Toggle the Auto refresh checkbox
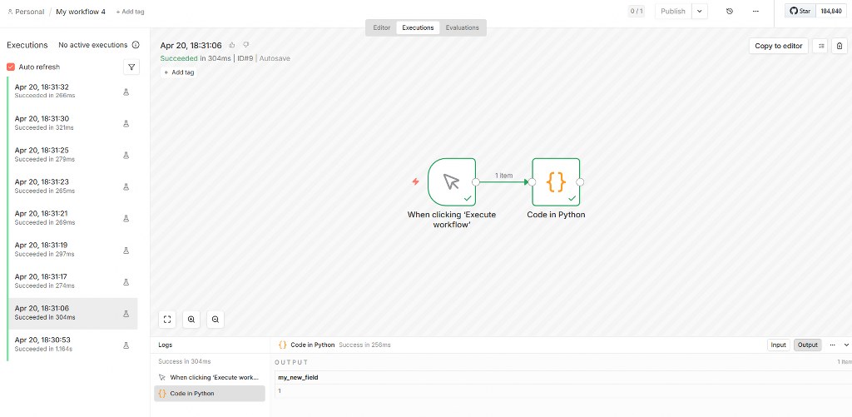The image size is (852, 417). click(x=10, y=67)
